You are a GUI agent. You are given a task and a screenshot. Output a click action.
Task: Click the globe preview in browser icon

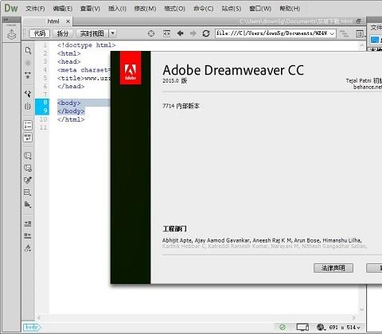pos(321,328)
